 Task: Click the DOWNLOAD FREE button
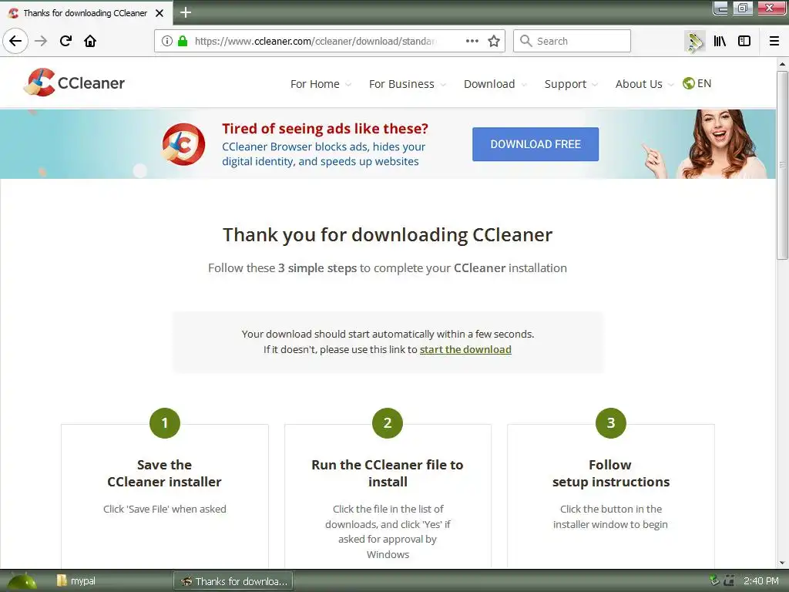coord(536,144)
